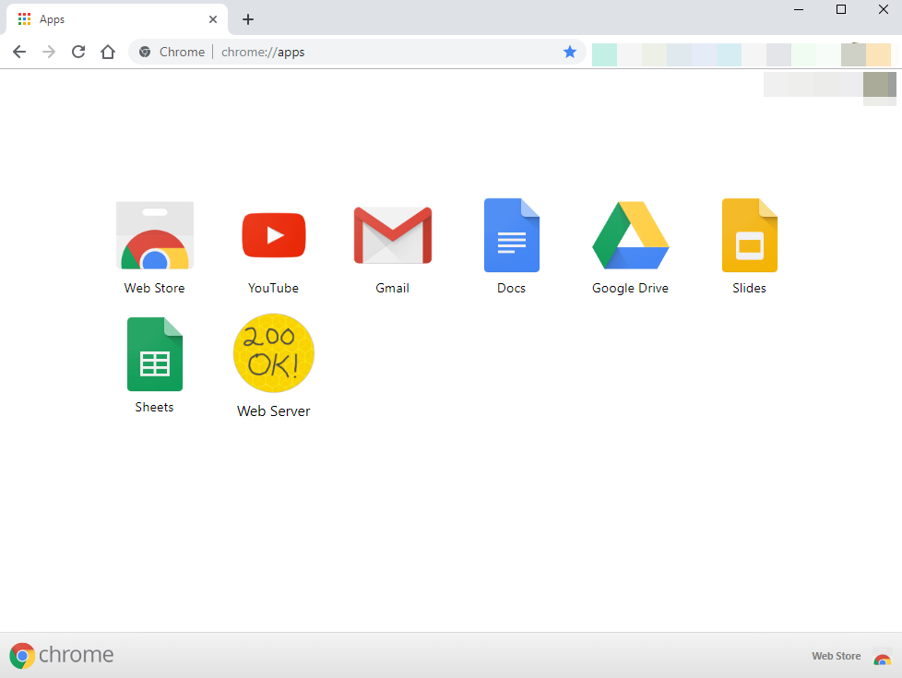Minimize the Chrome window

tap(799, 9)
